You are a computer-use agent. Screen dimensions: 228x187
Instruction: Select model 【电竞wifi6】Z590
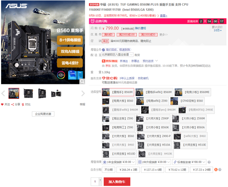152,101
